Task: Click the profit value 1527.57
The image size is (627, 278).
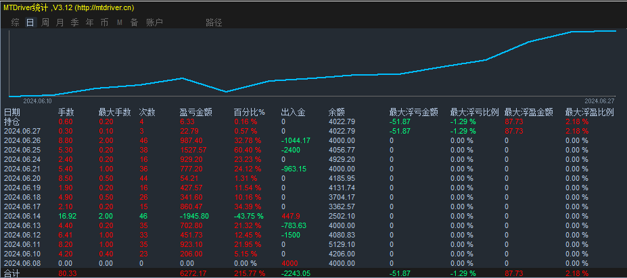Action: click(193, 150)
